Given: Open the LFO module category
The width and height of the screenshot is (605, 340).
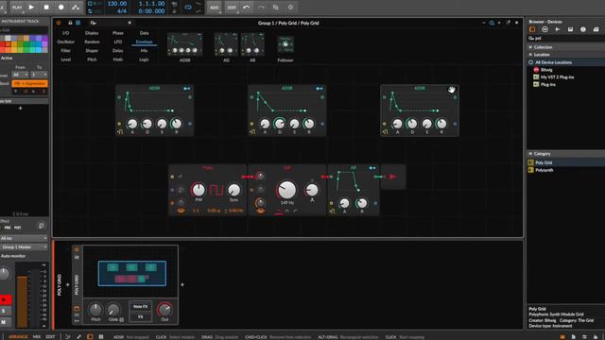Looking at the screenshot, I should click(118, 42).
